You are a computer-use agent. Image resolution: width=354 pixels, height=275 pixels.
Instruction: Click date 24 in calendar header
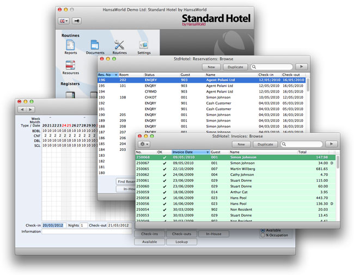[x=64, y=126]
